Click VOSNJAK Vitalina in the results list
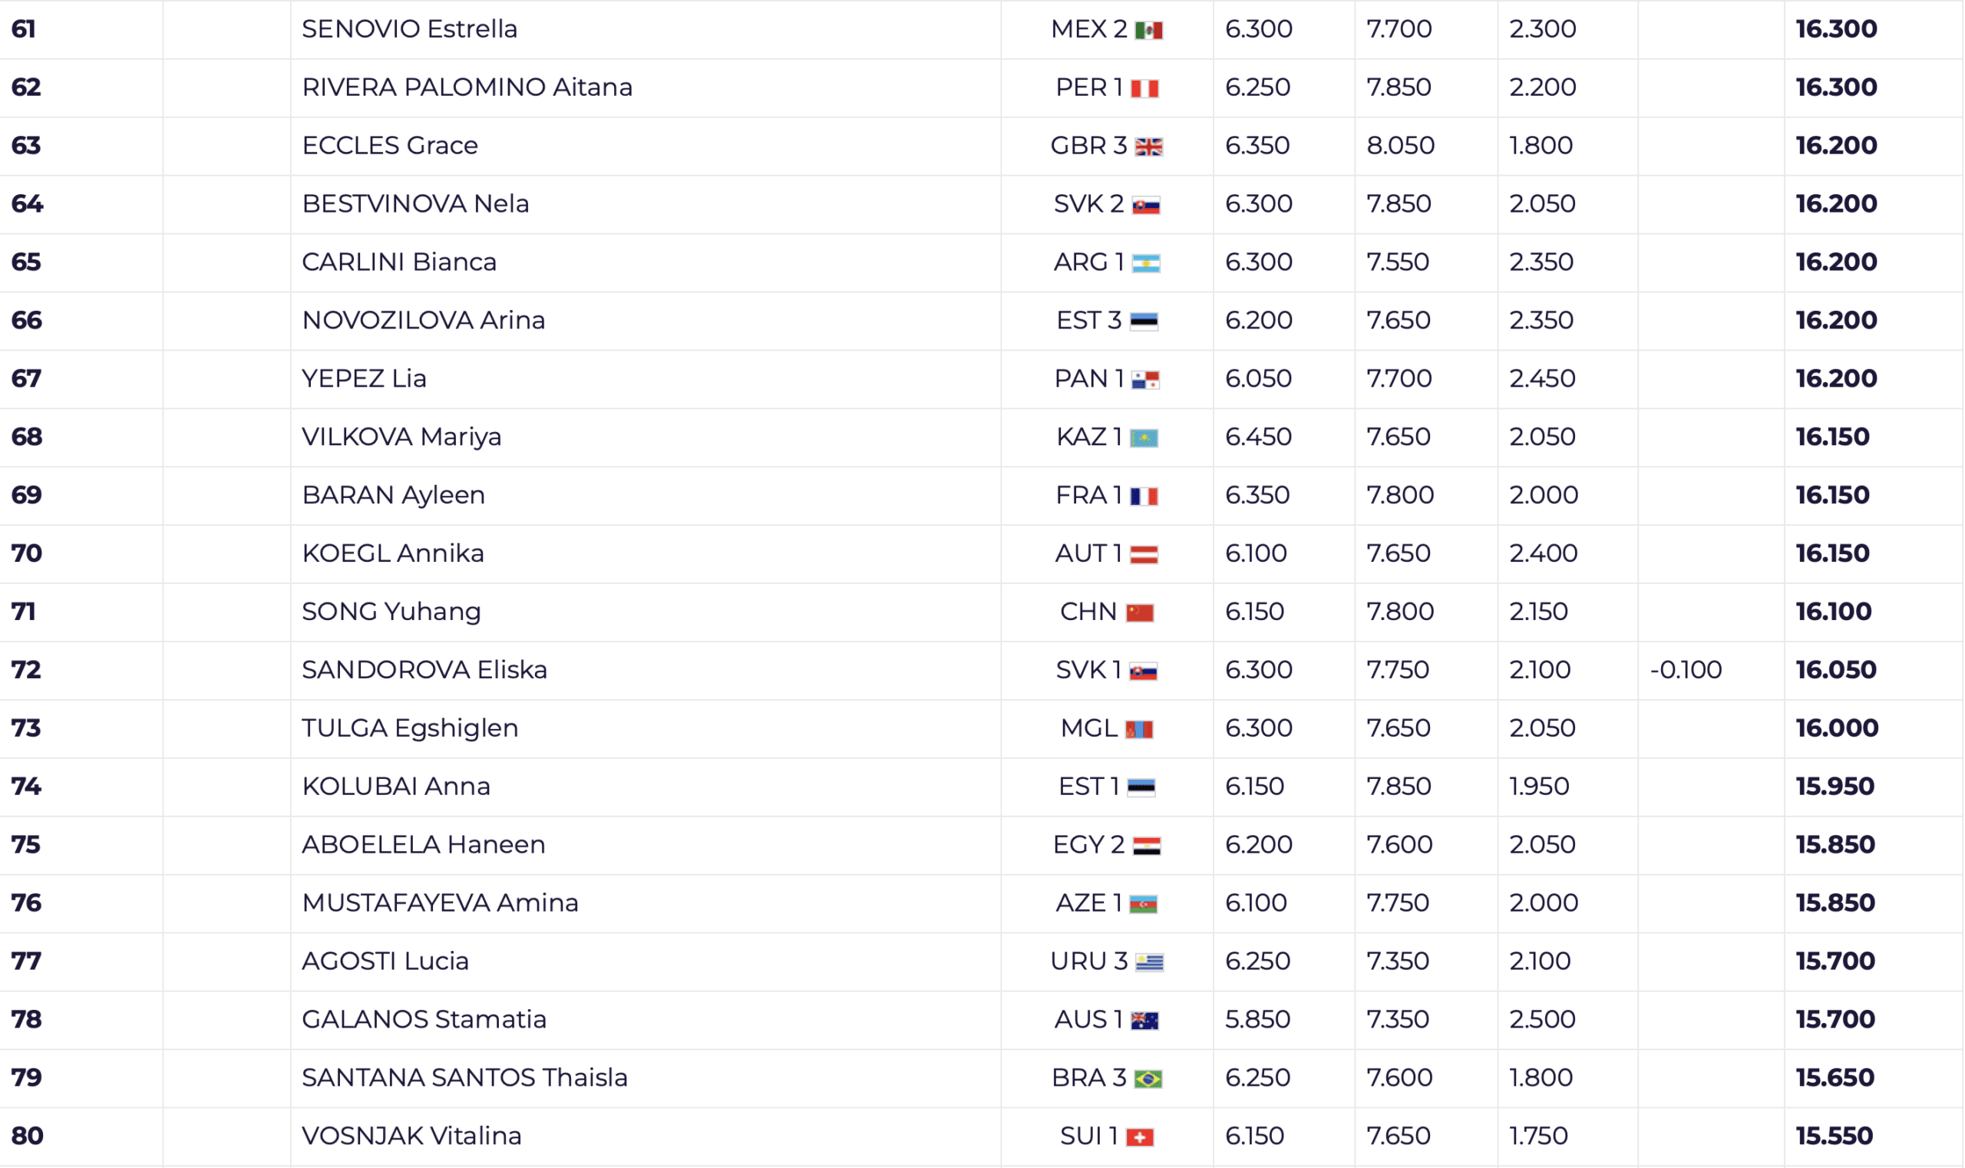This screenshot has width=1965, height=1168. (411, 1136)
